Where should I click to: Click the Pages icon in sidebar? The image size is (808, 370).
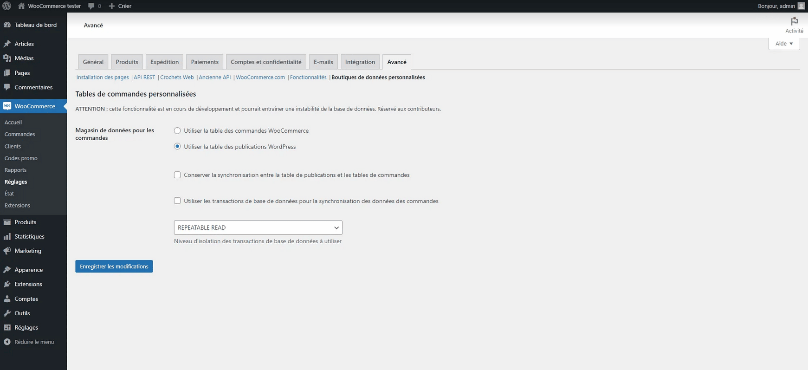coord(7,73)
